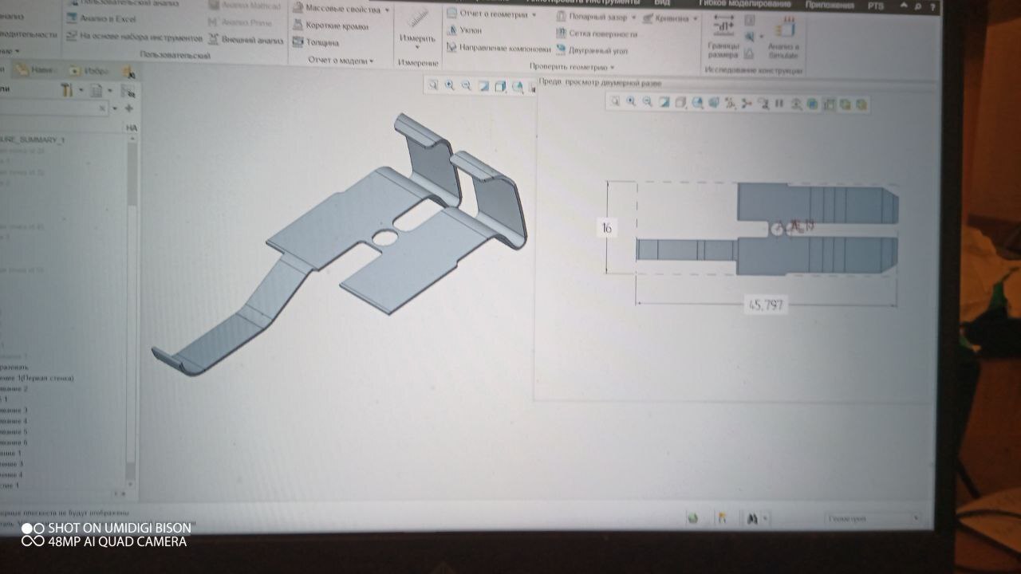Click the find icon in the status bar
1021x574 pixels.
pyautogui.click(x=751, y=518)
